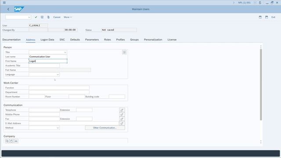Open the Parameters tab

tap(92, 39)
